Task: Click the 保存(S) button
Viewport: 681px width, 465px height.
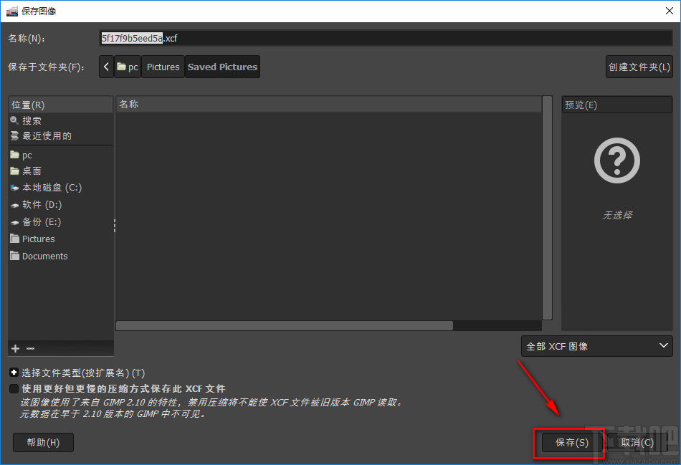Action: [x=571, y=442]
